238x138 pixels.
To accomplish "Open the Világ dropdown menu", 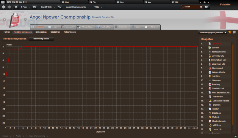I will [98, 7].
